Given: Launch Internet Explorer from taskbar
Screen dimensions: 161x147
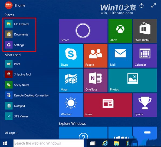Looking at the screenshot, I should pos(105,143).
